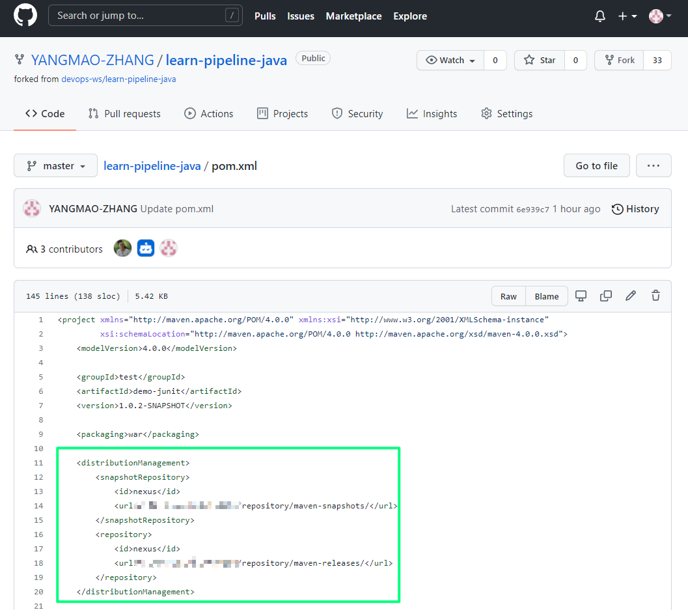Delete this file with the trash icon
Screen dimensions: 688x610
pos(655,296)
